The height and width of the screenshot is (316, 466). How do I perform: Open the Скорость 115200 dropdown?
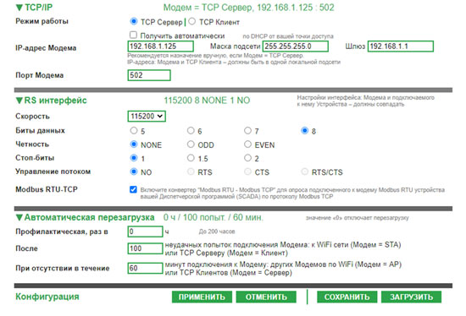tap(147, 117)
